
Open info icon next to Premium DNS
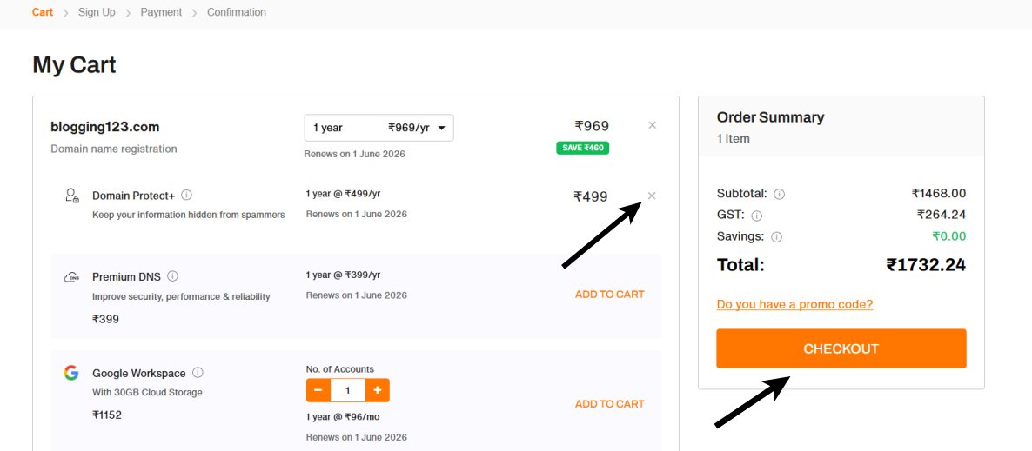coord(172,276)
